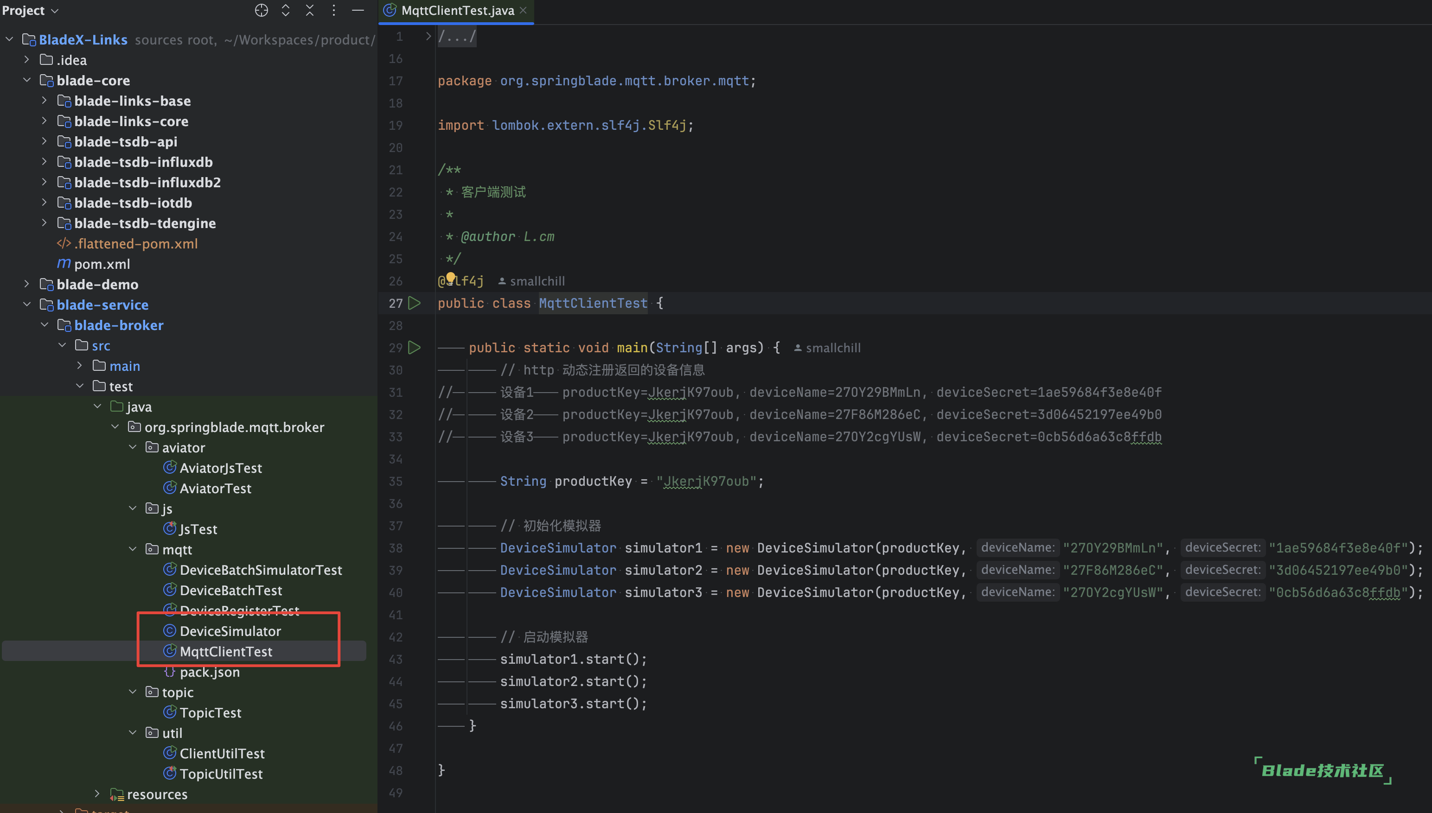Open pack.json file
The width and height of the screenshot is (1432, 813).
[x=202, y=672]
